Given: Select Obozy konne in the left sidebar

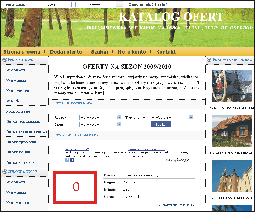Looking at the screenshot, I should click(x=18, y=152).
